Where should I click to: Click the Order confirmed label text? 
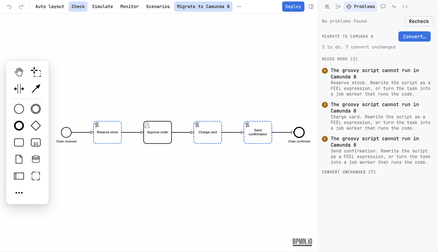(299, 141)
